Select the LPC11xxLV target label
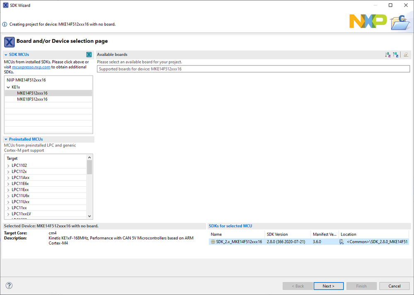414x295 pixels. tap(22, 214)
